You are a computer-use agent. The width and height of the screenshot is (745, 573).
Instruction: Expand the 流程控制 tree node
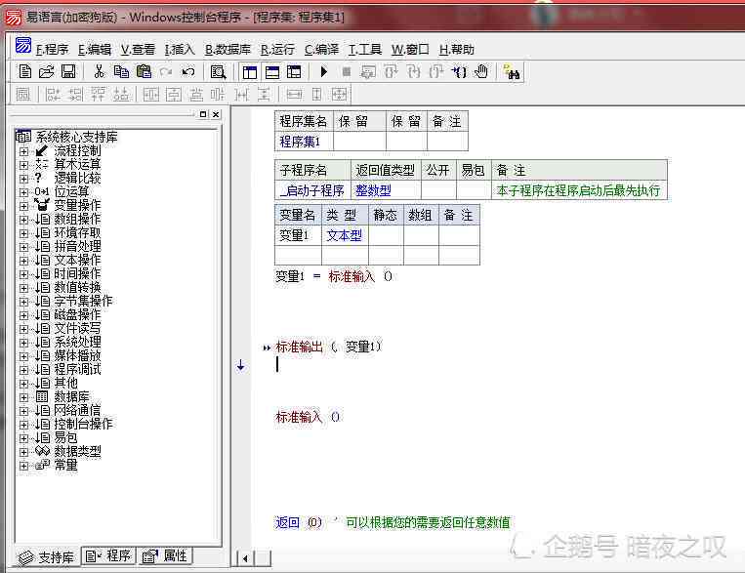(23, 151)
